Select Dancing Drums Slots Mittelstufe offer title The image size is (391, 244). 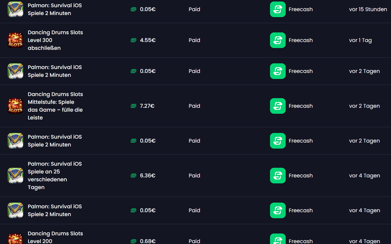55,106
